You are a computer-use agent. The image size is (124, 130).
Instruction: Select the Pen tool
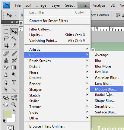coord(6,82)
